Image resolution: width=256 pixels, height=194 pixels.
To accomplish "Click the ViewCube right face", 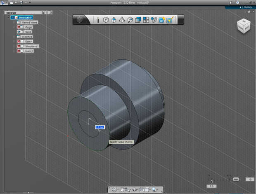I will click(247, 27).
